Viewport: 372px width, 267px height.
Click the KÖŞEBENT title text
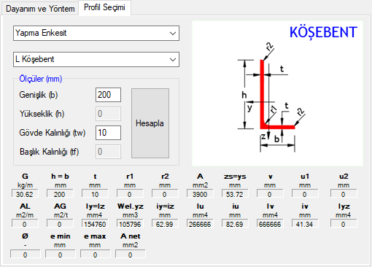point(323,32)
